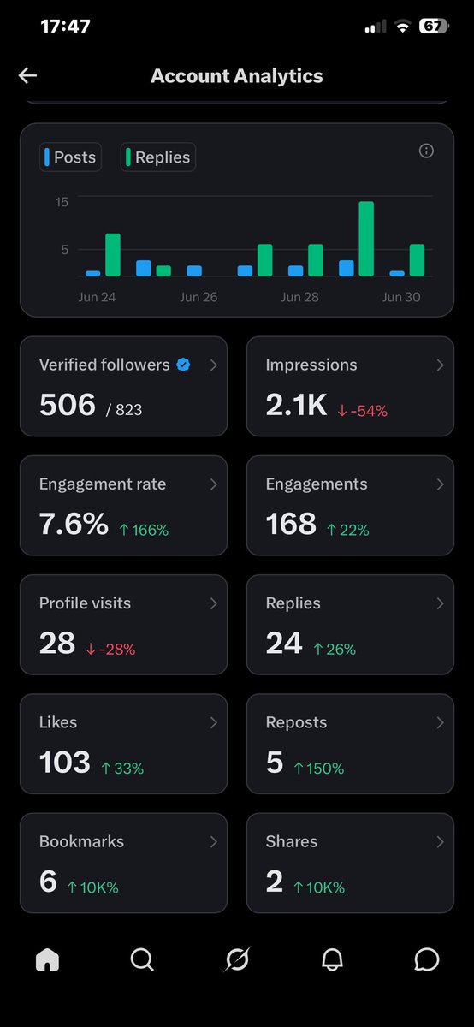Viewport: 474px width, 1027px height.
Task: Open the Reposts metric card
Action: [x=350, y=744]
